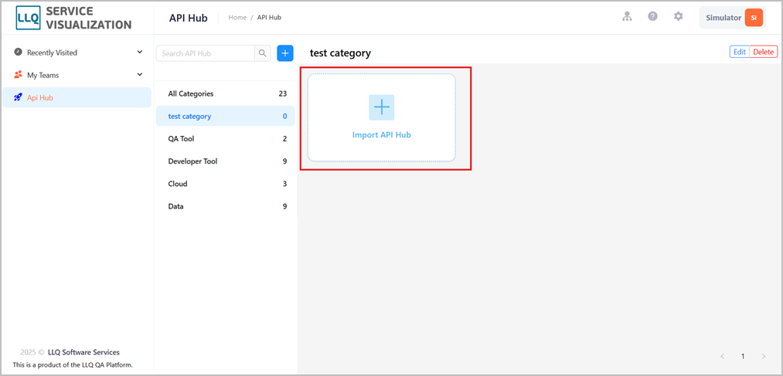Open the Simulator user menu
783x376 pixels.
733,18
